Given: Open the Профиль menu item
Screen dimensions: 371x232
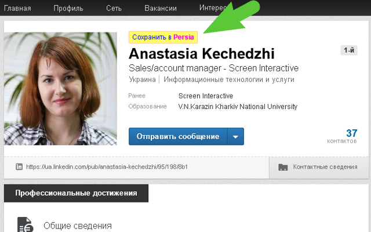Looking at the screenshot, I should click(68, 8).
